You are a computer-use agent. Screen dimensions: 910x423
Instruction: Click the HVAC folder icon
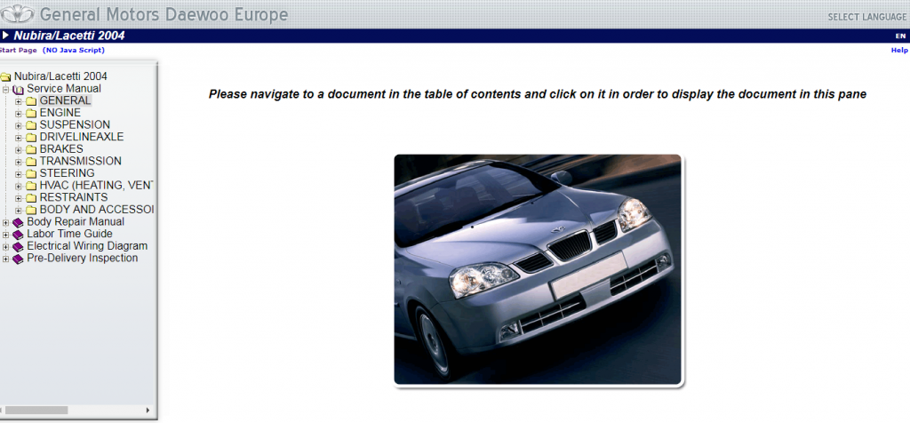(x=31, y=187)
